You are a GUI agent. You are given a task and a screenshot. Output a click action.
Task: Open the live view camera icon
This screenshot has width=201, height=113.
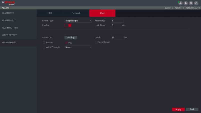pos(180,3)
